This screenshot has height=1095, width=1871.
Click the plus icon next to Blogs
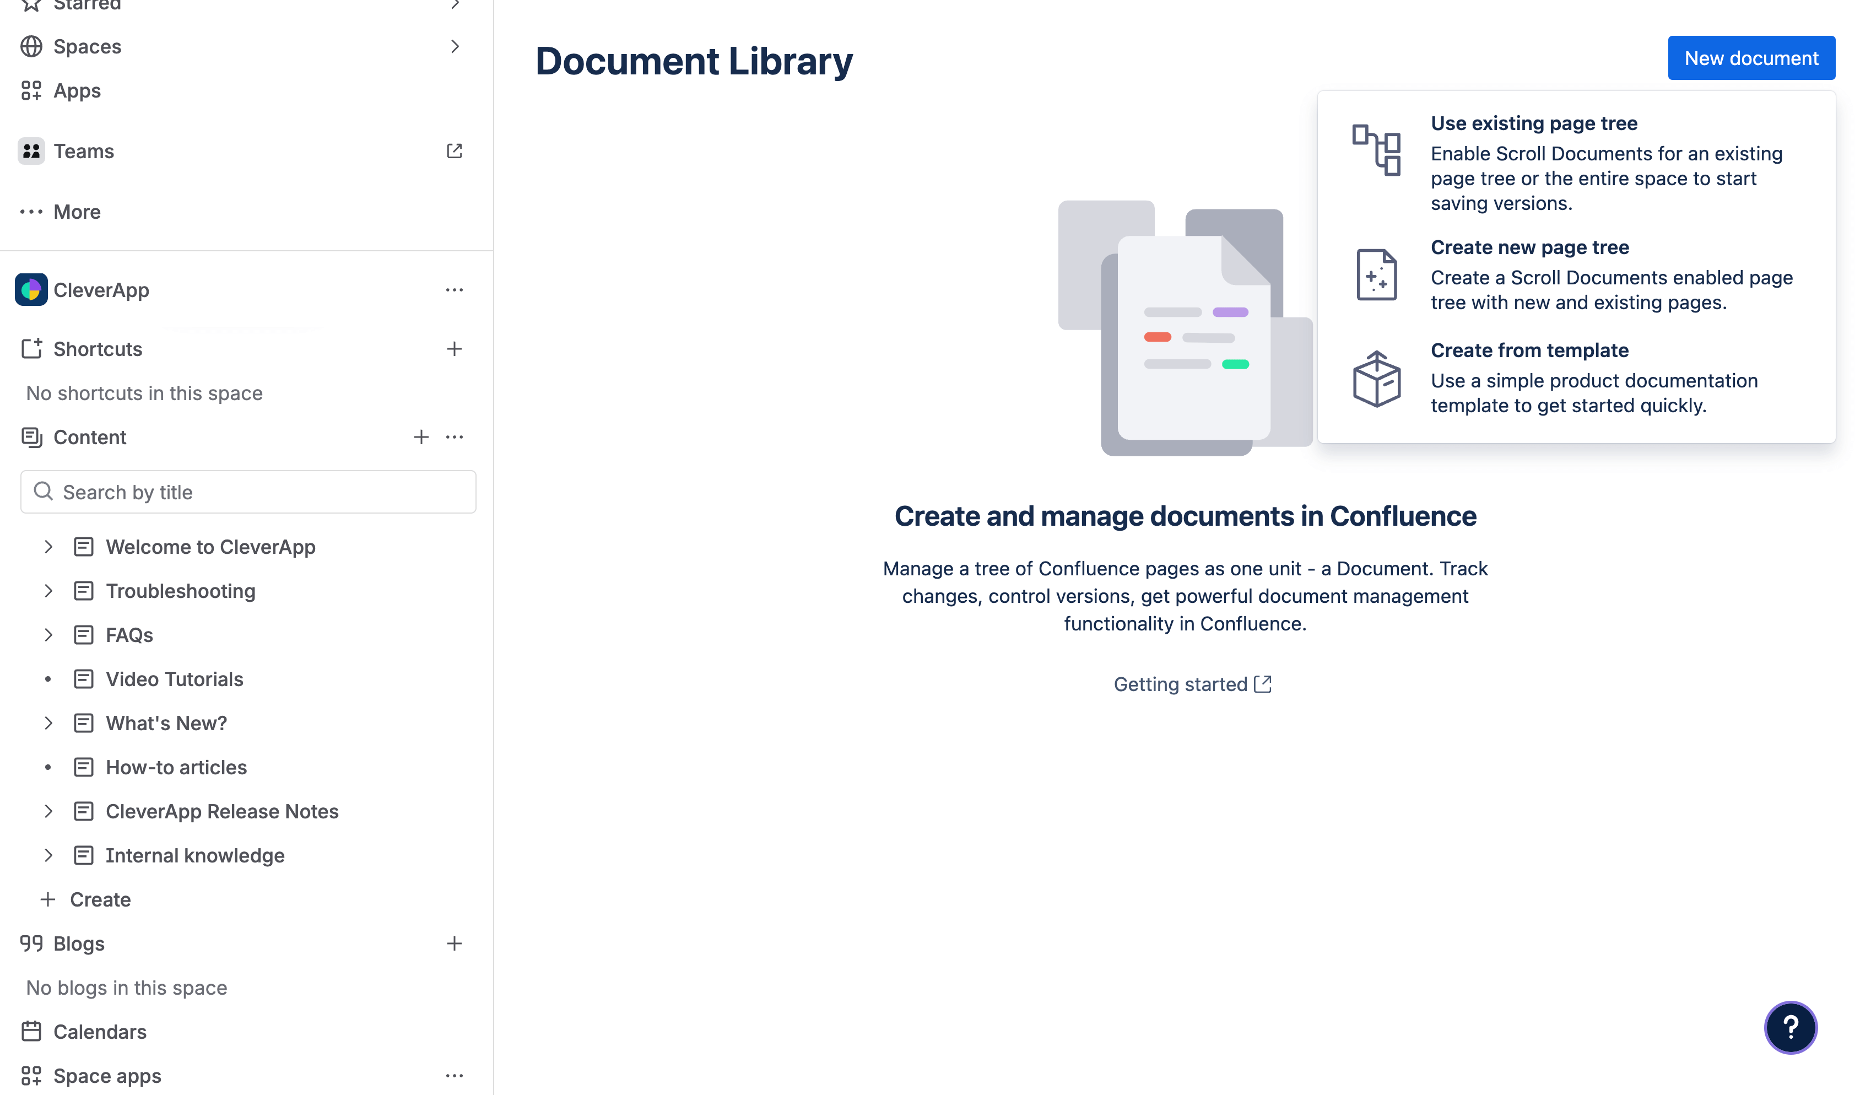pyautogui.click(x=455, y=943)
